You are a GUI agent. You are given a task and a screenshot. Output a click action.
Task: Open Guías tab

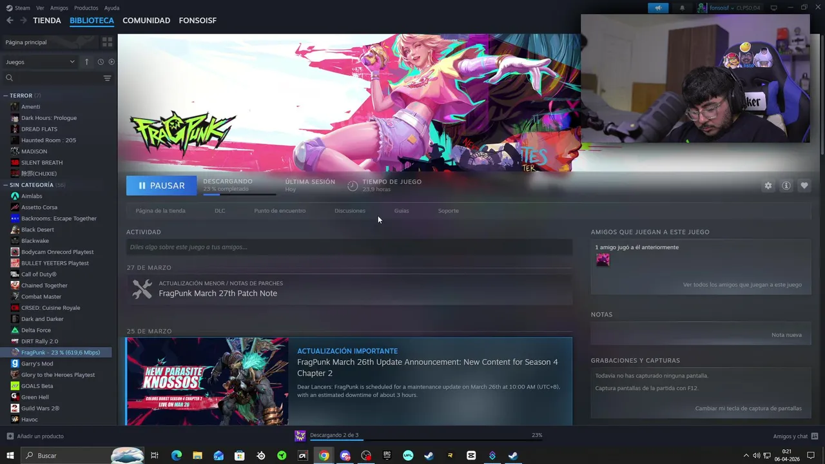[402, 211]
